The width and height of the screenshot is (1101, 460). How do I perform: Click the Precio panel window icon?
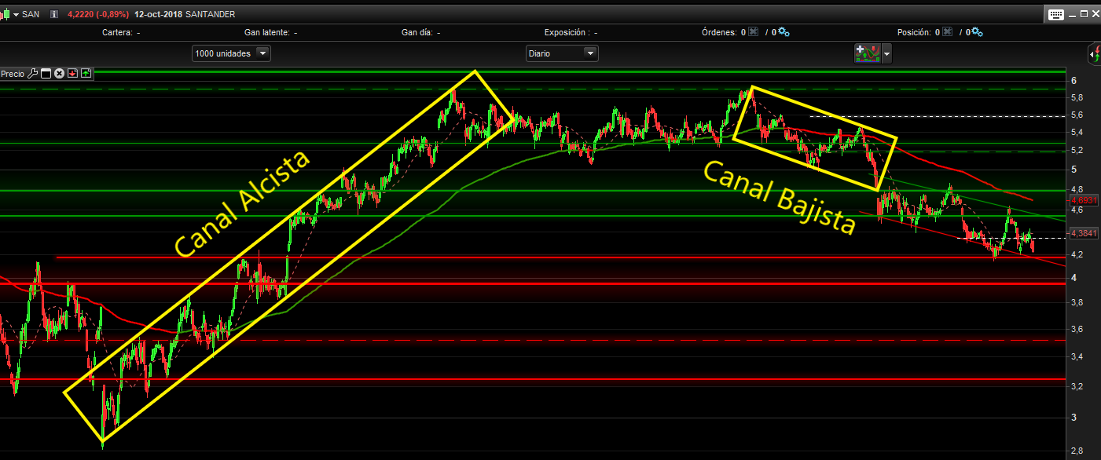click(x=46, y=74)
